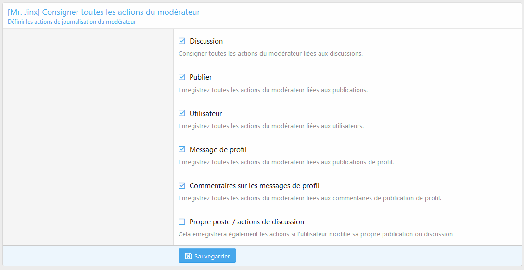Click the floppy disk icon in Sauvegarder
Image resolution: width=524 pixels, height=270 pixels.
(188, 256)
